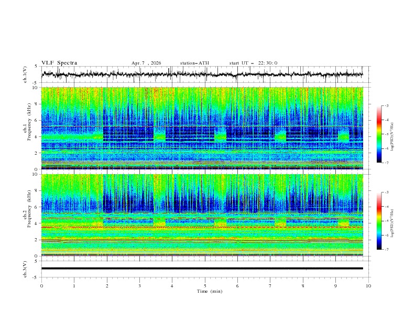Image resolution: width=415 pixels, height=321 pixels.
Task: Click time axis tick label "0"
Action: 41,286
